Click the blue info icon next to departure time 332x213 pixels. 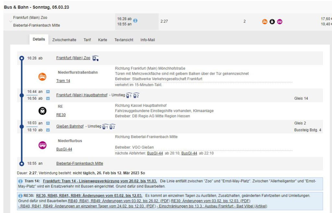click(135, 20)
